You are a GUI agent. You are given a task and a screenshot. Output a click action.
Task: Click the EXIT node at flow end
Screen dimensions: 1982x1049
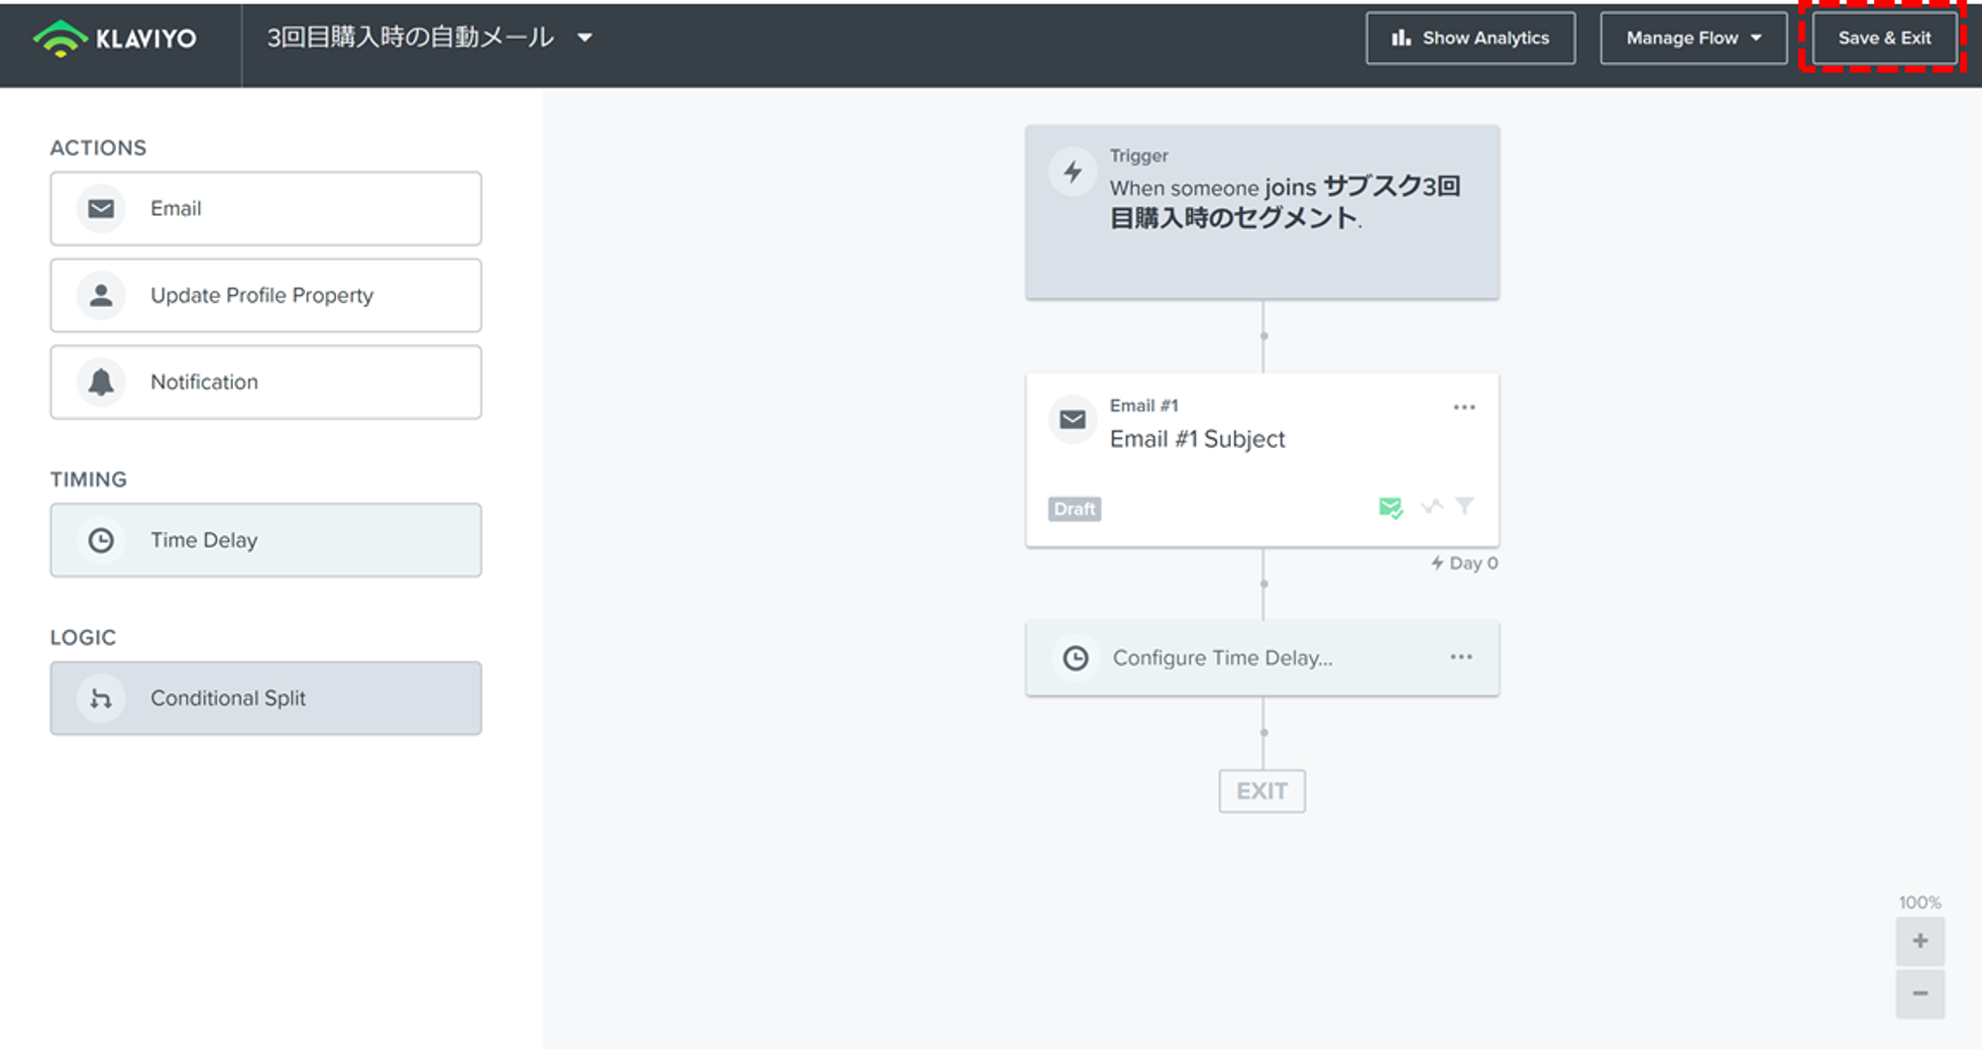click(x=1262, y=791)
